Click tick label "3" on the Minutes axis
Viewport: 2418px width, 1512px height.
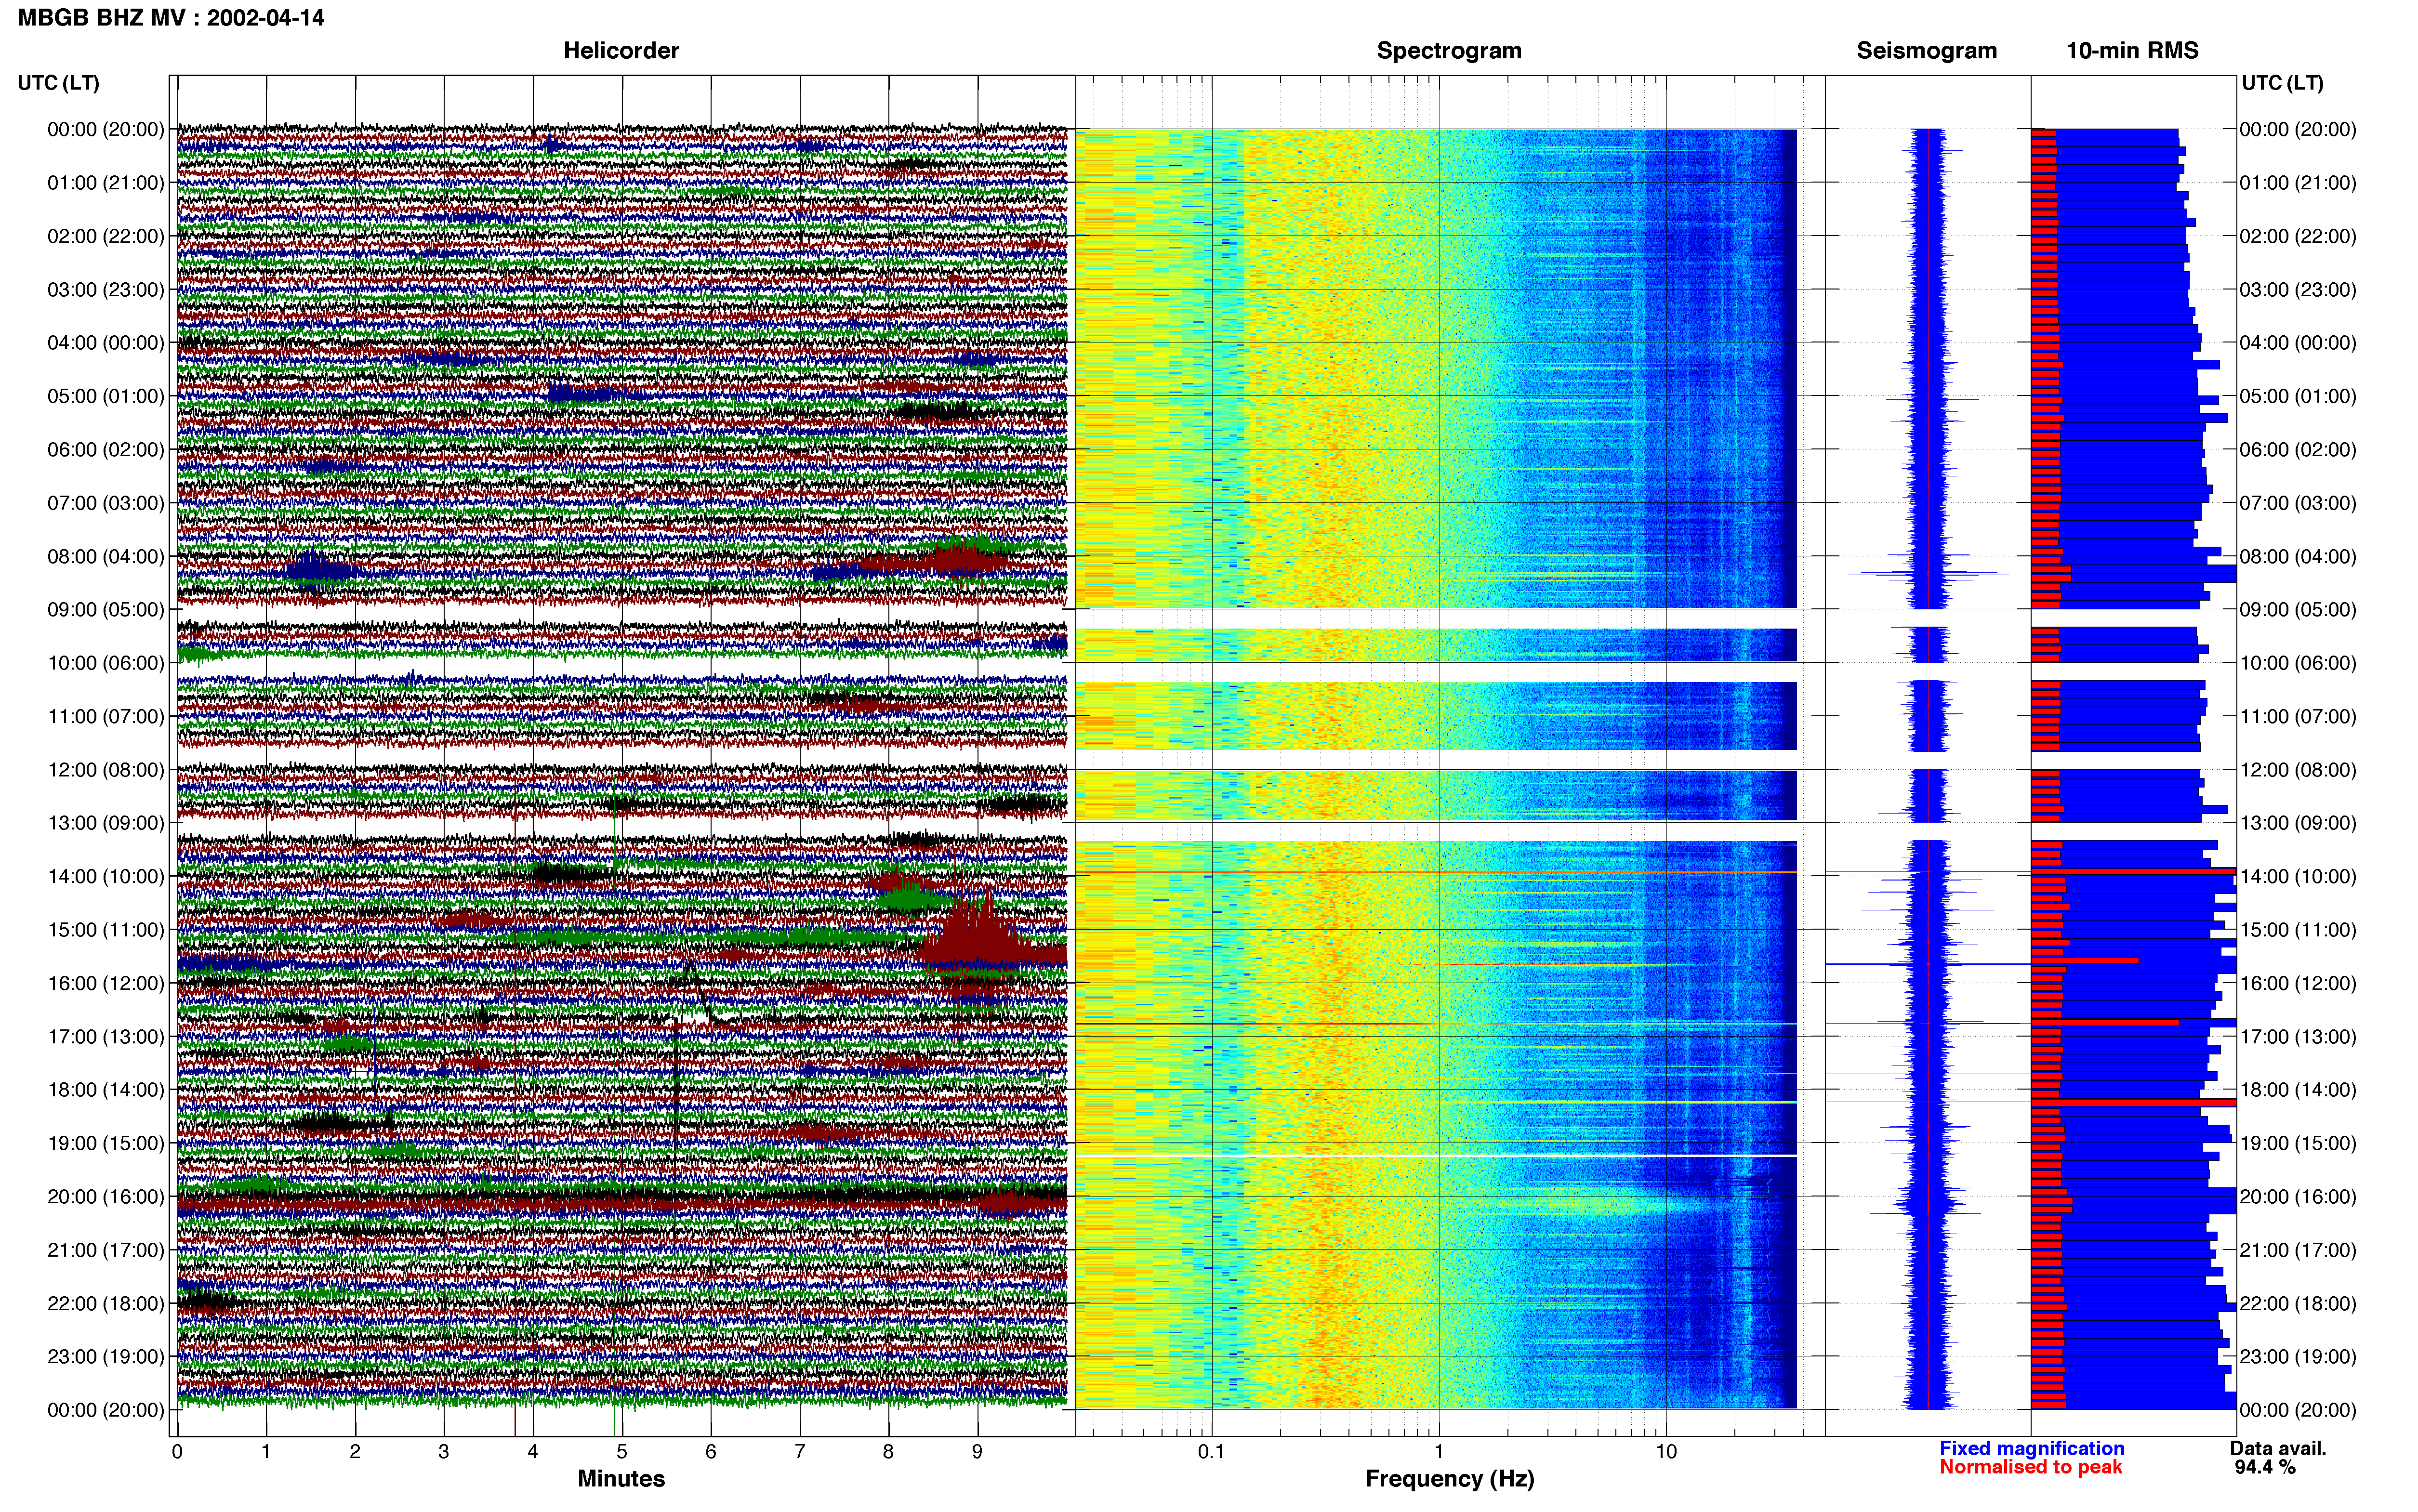click(x=444, y=1451)
